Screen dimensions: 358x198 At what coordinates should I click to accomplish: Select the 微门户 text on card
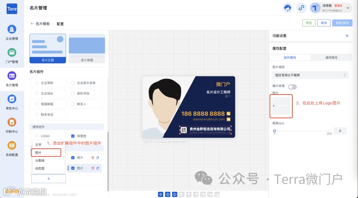click(223, 84)
